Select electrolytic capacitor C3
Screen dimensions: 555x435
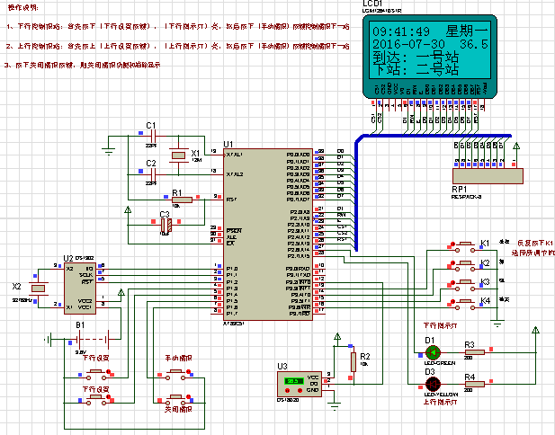tap(166, 225)
